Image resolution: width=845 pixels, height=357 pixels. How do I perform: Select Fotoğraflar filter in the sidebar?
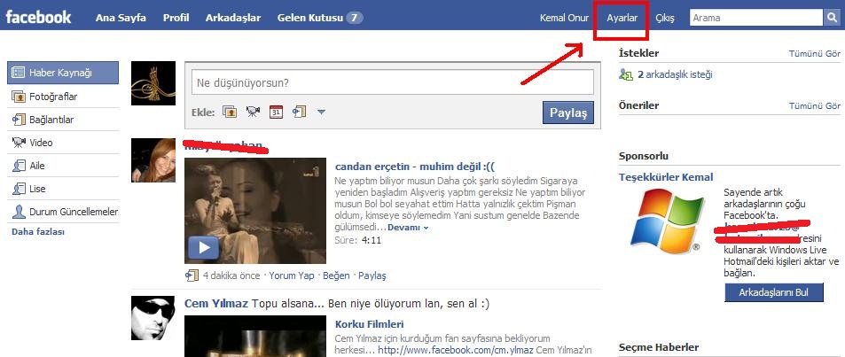63,97
